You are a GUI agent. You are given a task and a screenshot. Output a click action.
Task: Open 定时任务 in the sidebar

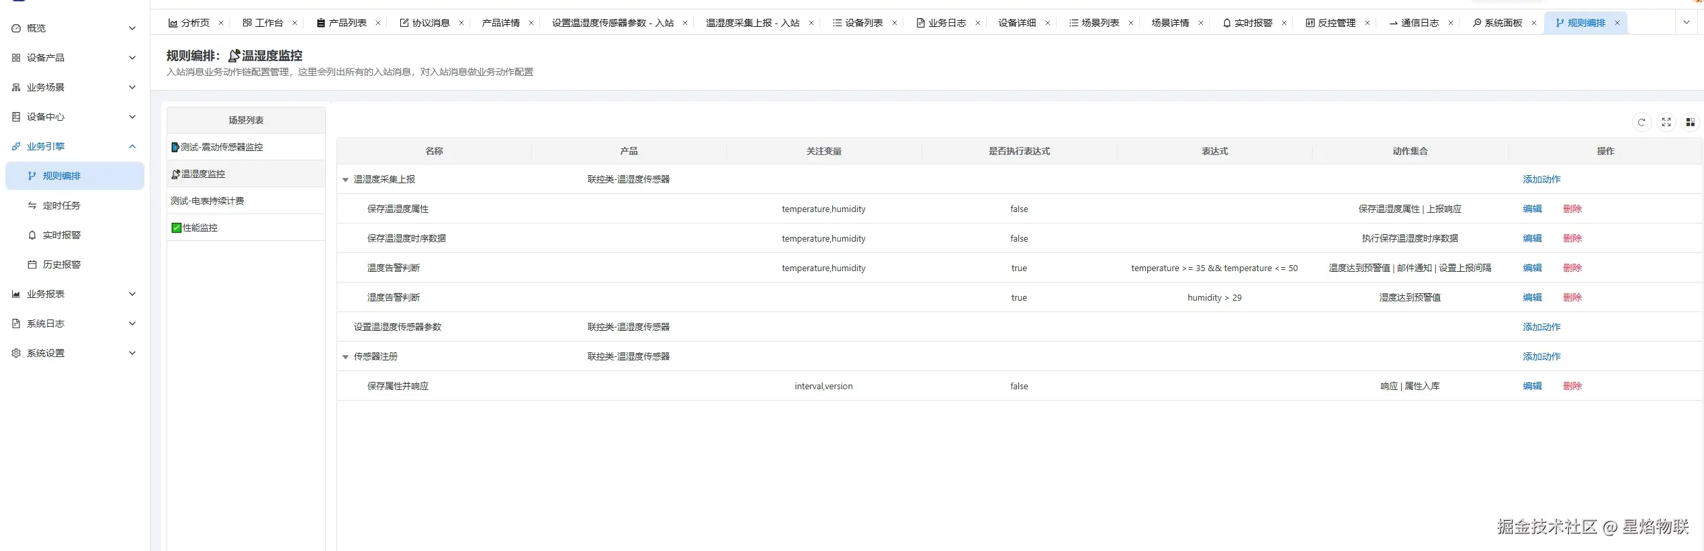tap(75, 205)
